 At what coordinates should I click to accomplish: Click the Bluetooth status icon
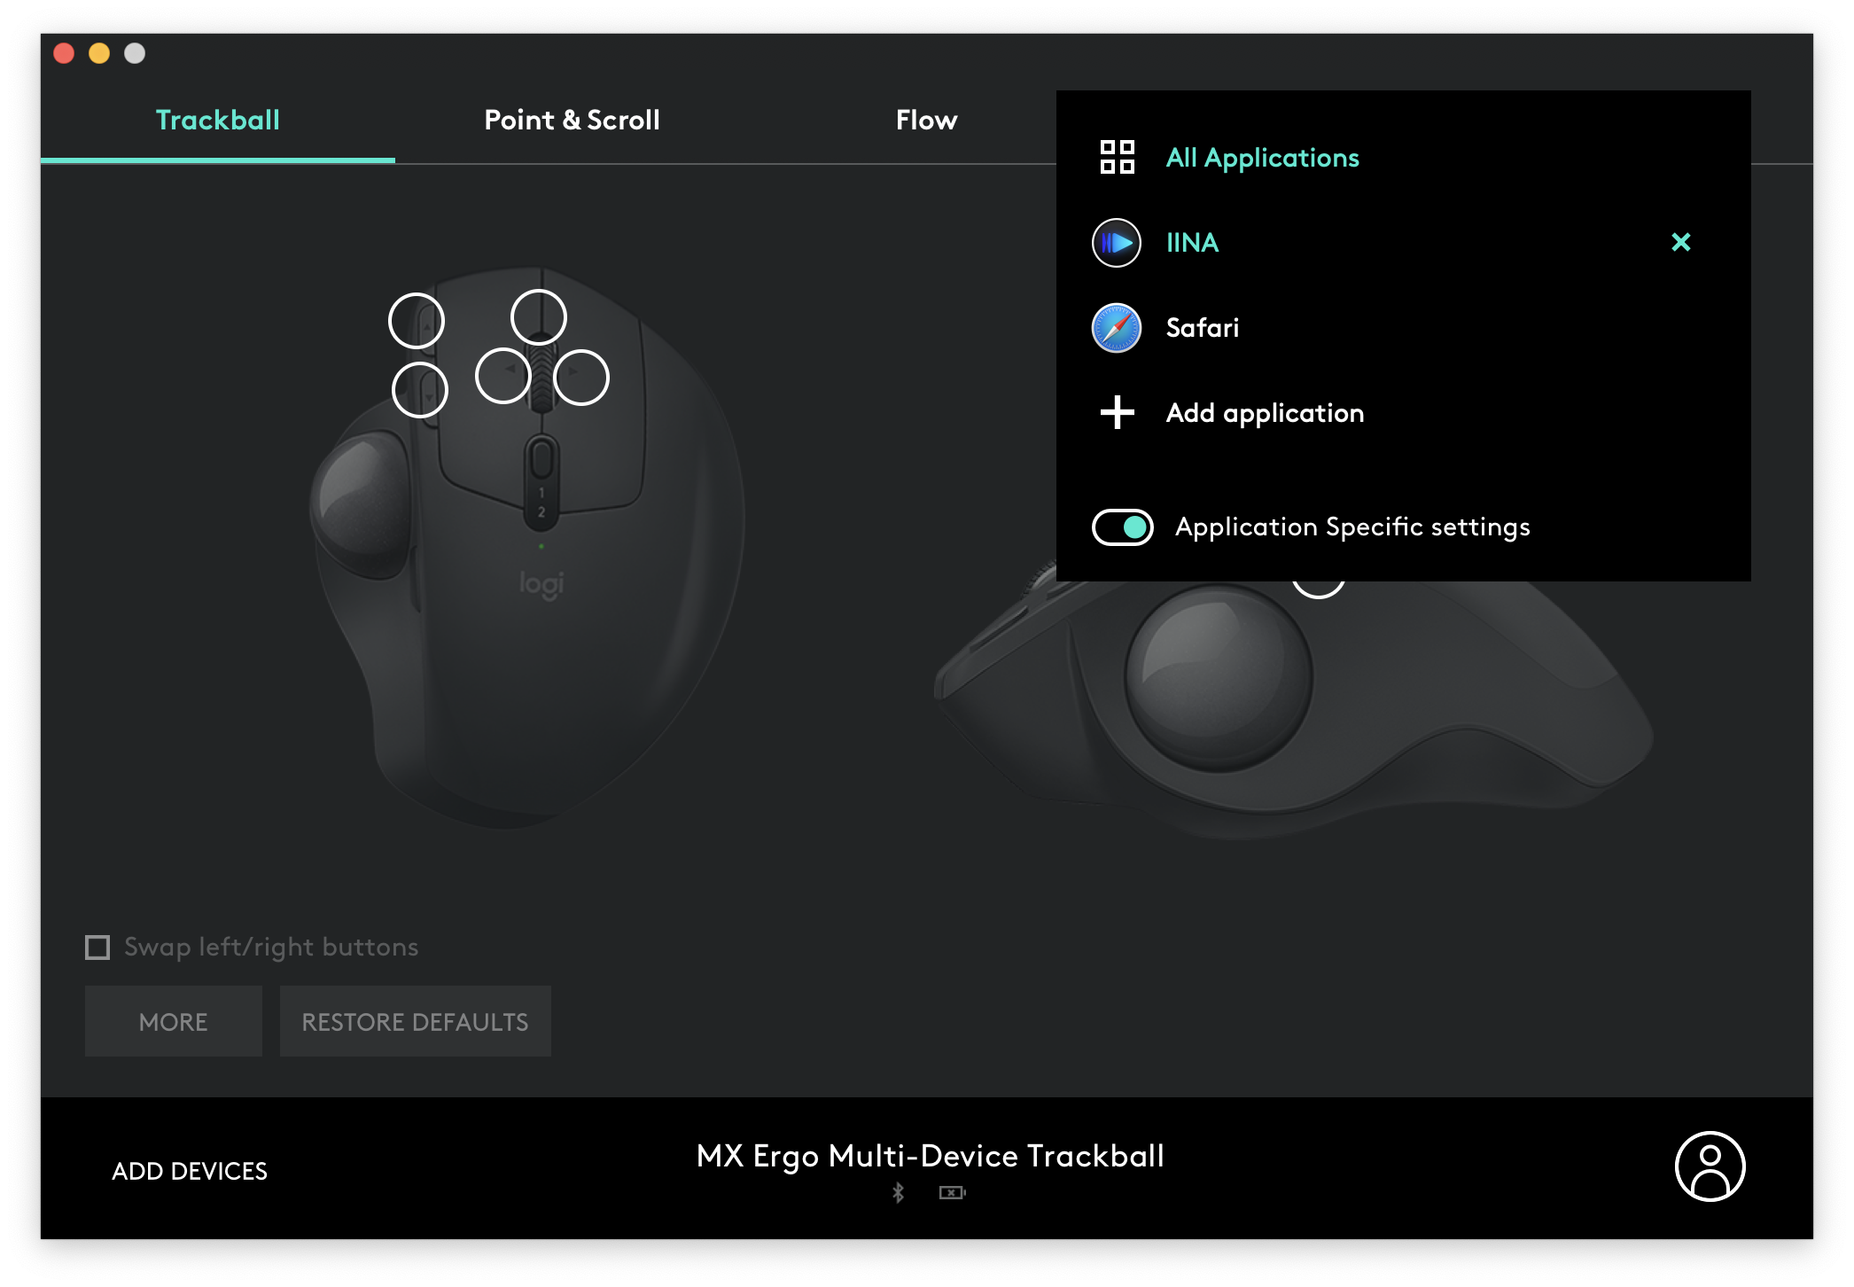point(898,1193)
